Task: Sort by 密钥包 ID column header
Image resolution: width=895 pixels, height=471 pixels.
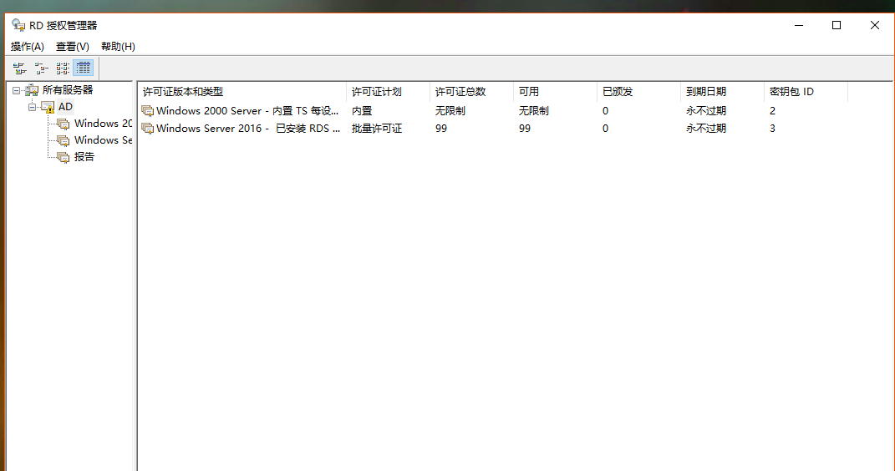Action: pos(806,92)
